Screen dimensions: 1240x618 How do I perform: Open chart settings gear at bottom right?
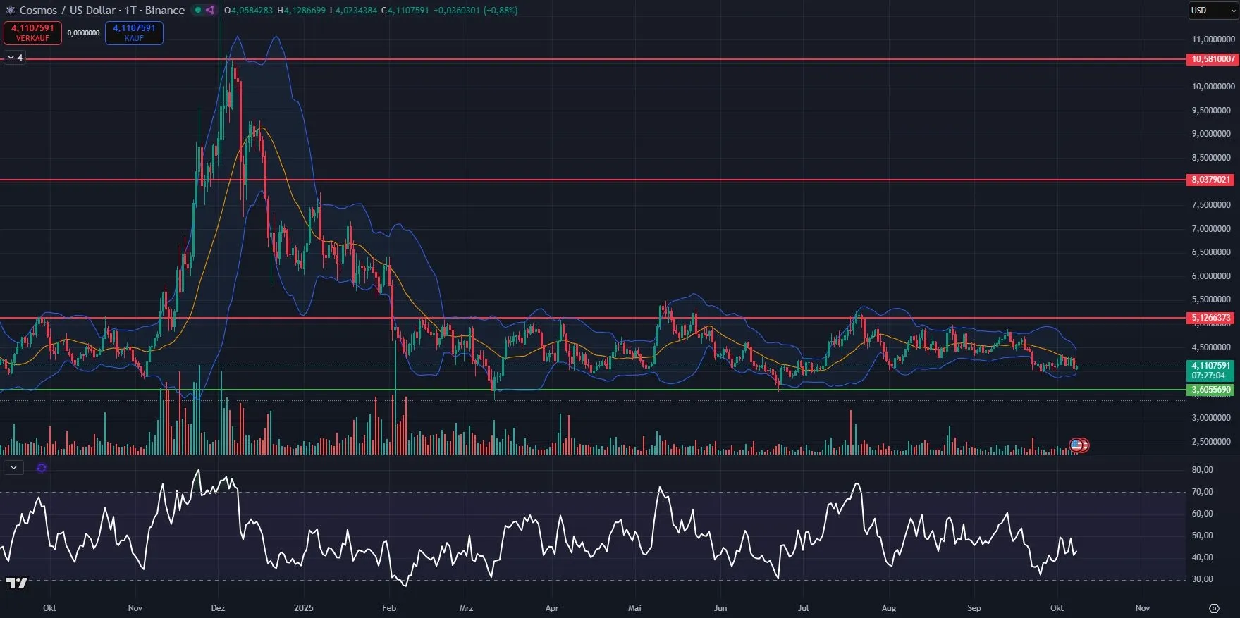1214,608
